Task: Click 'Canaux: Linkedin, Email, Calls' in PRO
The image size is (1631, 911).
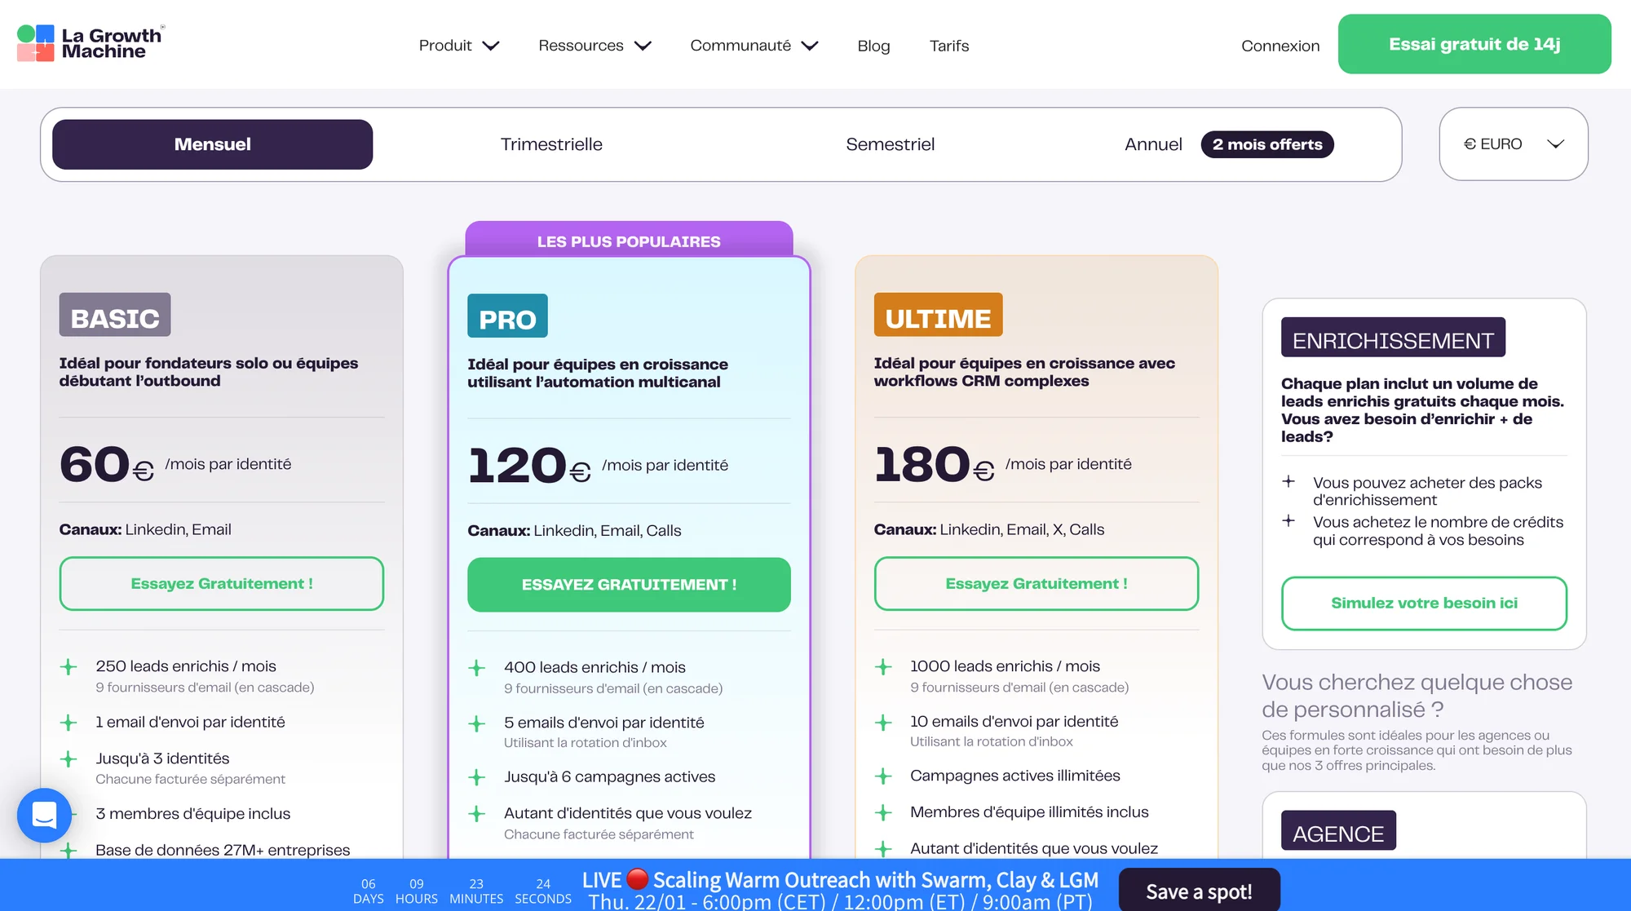Action: [x=574, y=531]
